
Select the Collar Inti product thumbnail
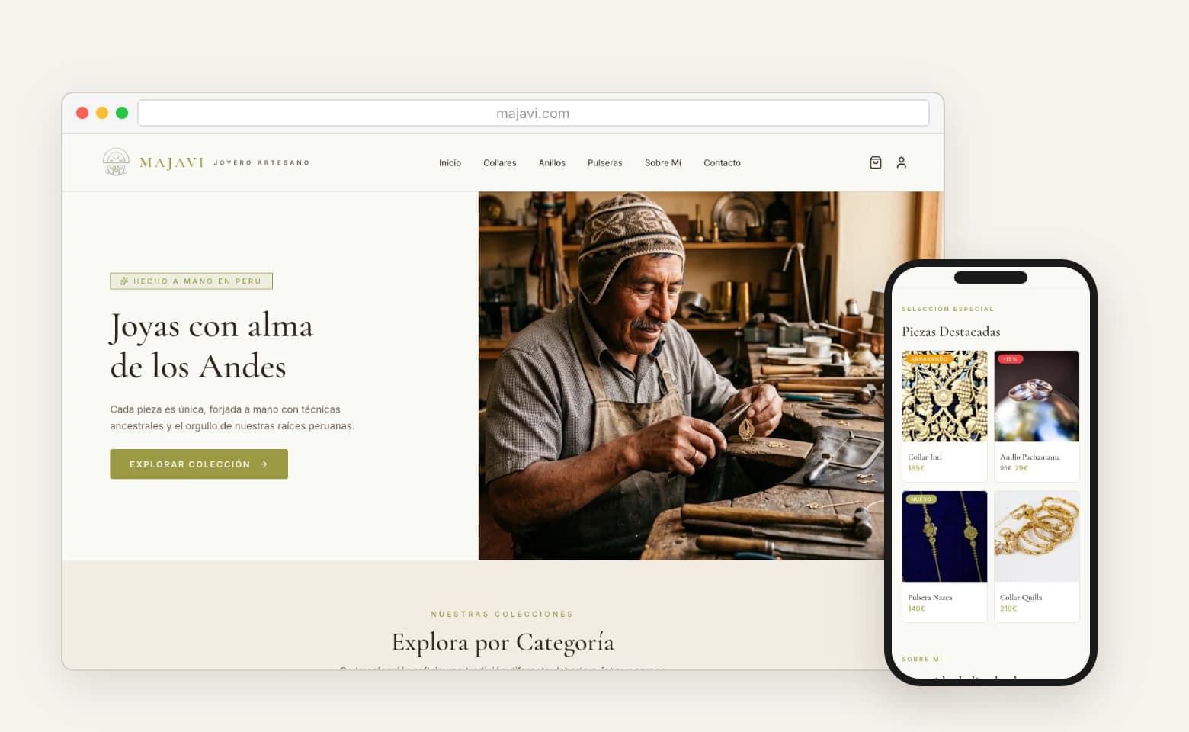click(944, 396)
